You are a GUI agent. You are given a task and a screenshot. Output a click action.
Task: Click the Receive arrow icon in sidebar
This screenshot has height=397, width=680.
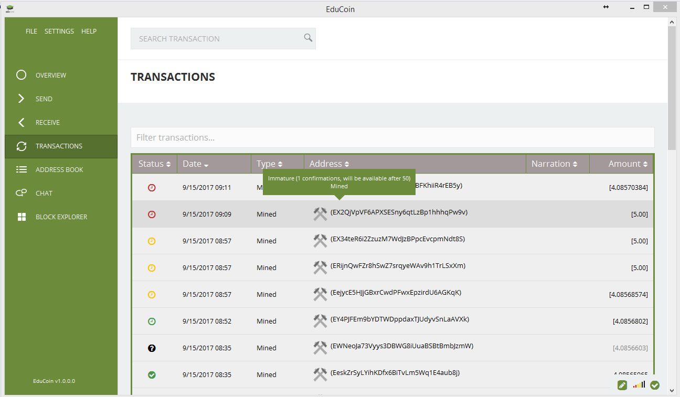click(21, 122)
